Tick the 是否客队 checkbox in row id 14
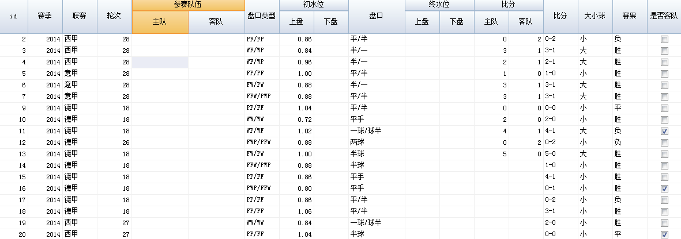 coord(664,166)
